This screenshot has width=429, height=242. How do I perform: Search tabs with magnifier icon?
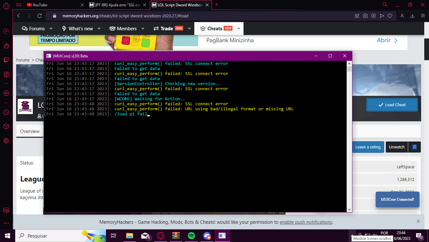coord(385,5)
